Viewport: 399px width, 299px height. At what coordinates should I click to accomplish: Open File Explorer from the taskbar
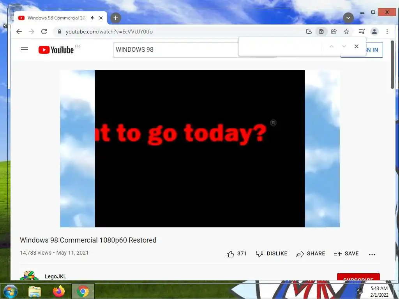(x=35, y=291)
